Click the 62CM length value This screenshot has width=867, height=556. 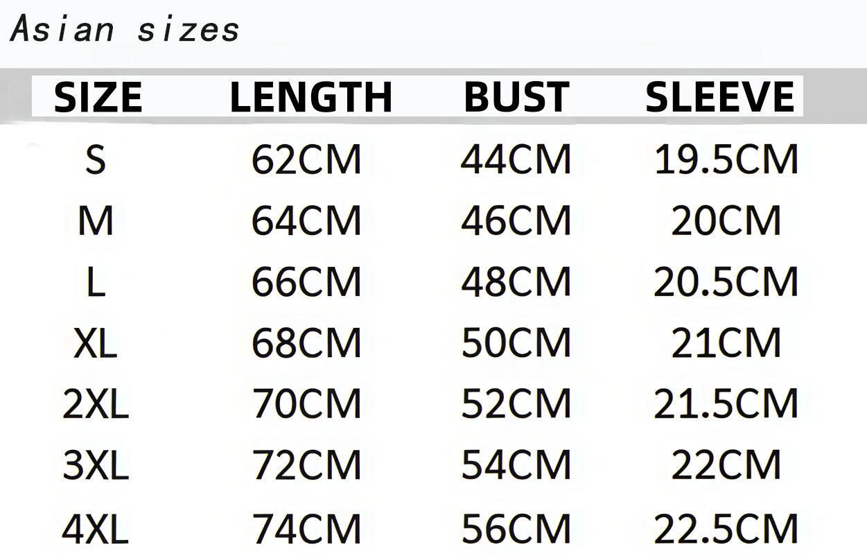tap(306, 160)
